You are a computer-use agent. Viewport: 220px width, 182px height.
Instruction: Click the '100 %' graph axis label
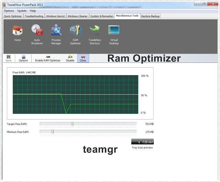click(145, 76)
